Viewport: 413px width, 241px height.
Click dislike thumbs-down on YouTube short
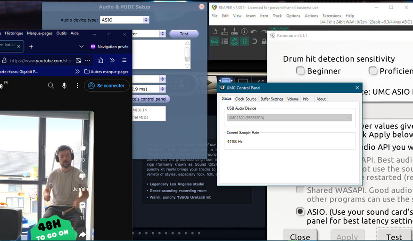83,176
